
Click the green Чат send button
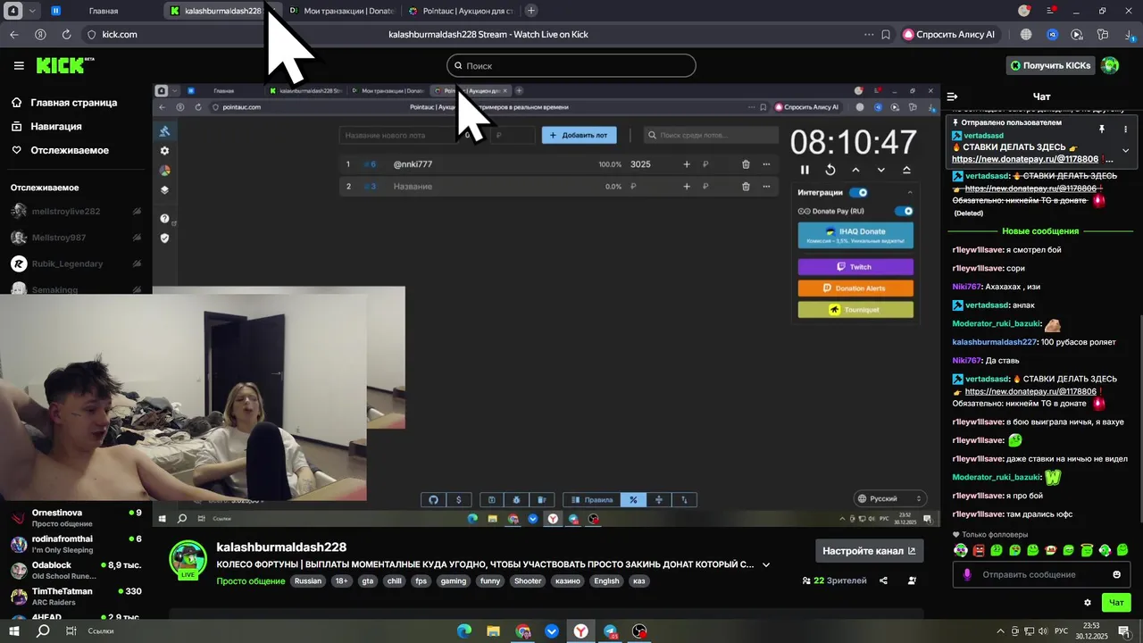click(x=1116, y=603)
